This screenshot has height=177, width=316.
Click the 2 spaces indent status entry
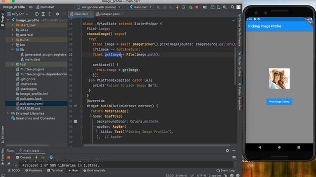pos(215,176)
